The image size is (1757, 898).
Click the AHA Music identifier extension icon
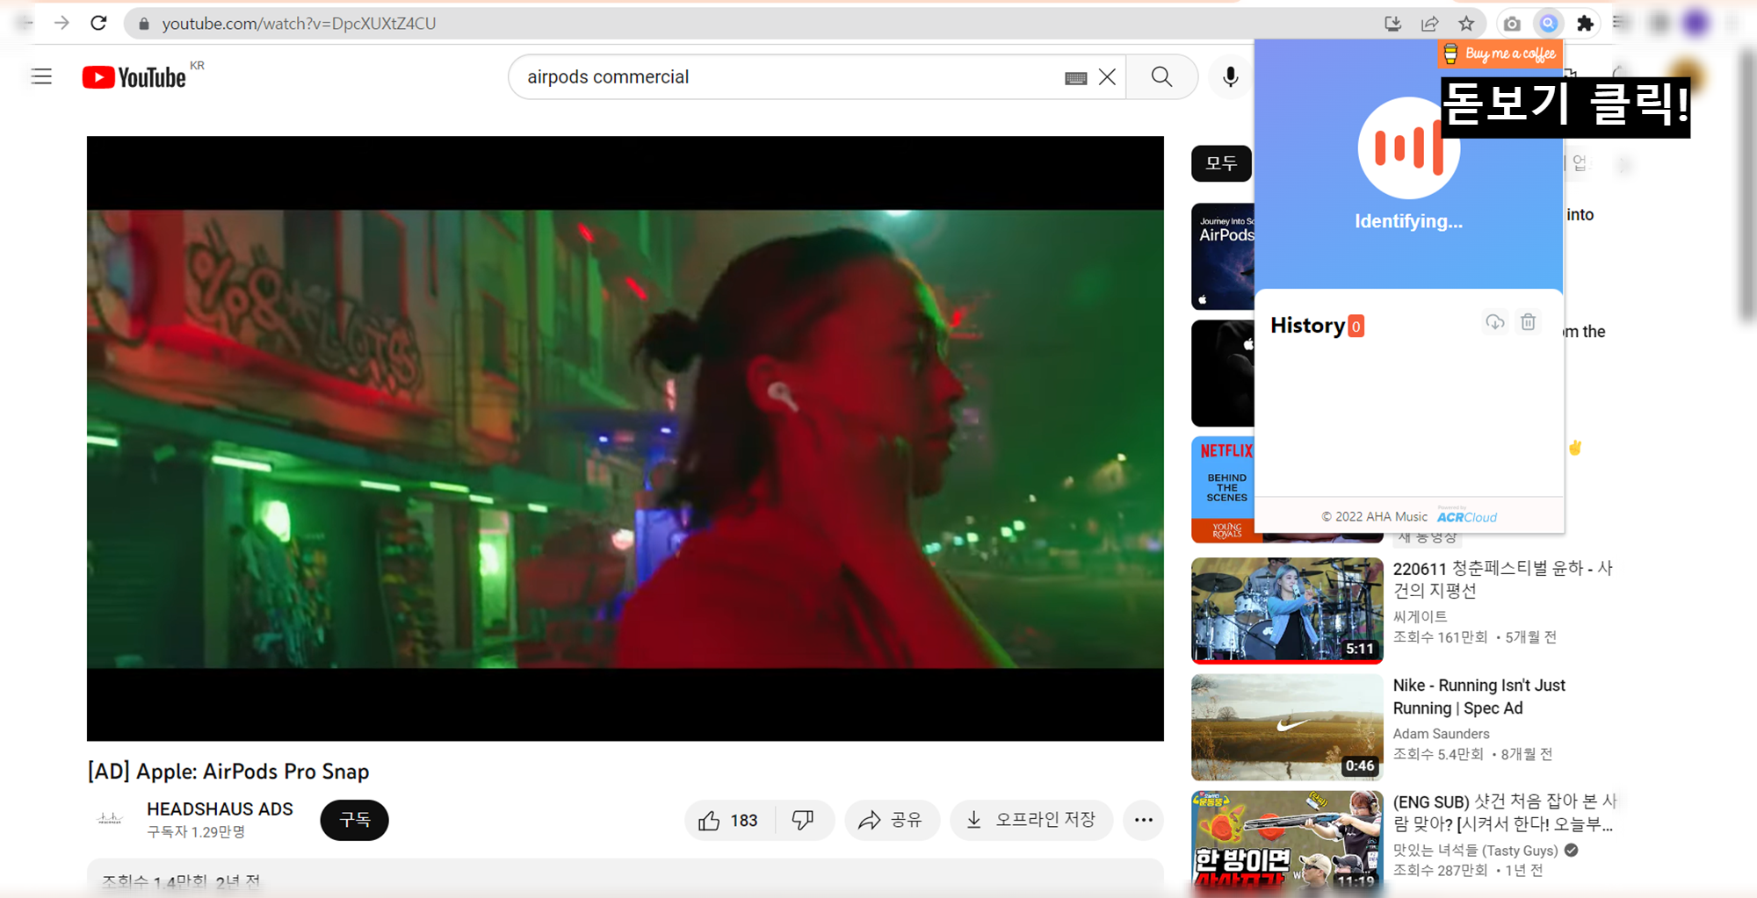pyautogui.click(x=1548, y=24)
